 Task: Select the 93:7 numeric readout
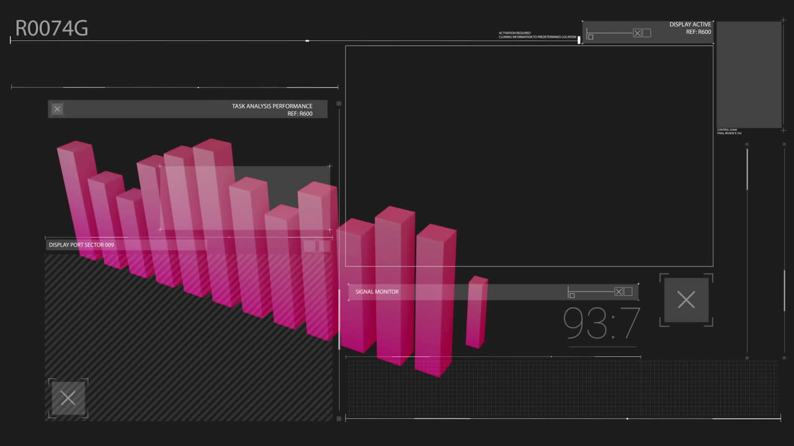click(x=602, y=323)
